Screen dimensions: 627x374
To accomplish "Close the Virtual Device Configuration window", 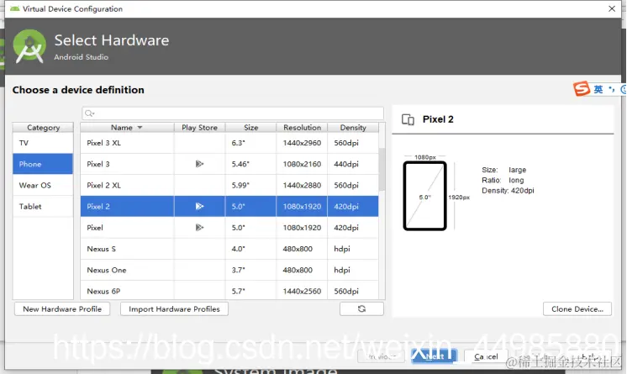I will point(612,8).
